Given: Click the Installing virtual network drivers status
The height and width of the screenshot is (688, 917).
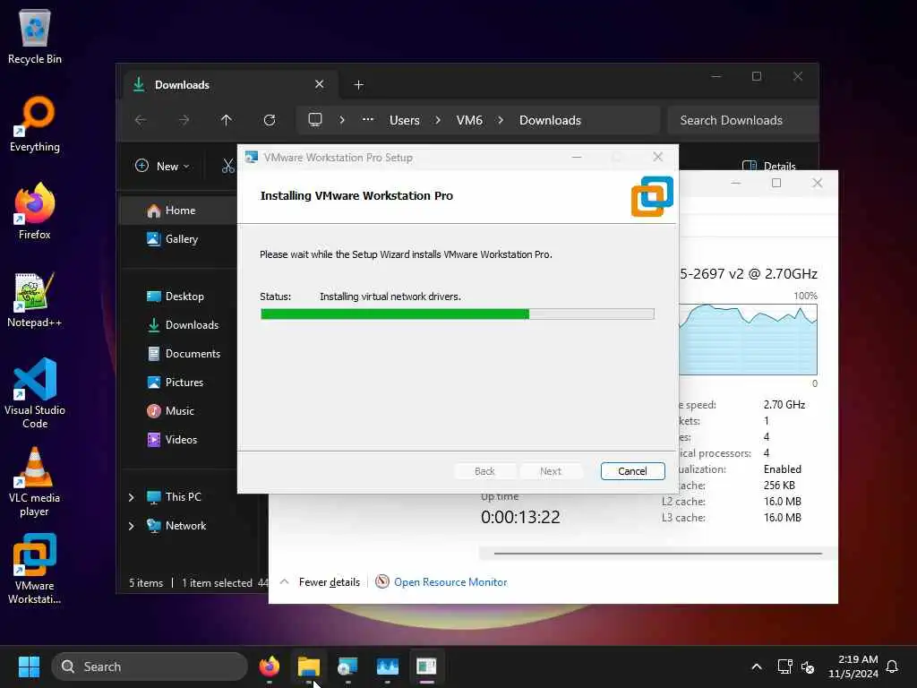Looking at the screenshot, I should [x=390, y=297].
